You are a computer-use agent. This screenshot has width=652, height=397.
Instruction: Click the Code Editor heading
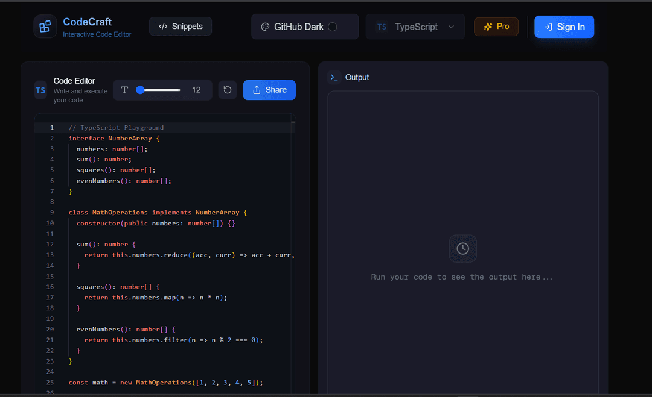click(74, 81)
